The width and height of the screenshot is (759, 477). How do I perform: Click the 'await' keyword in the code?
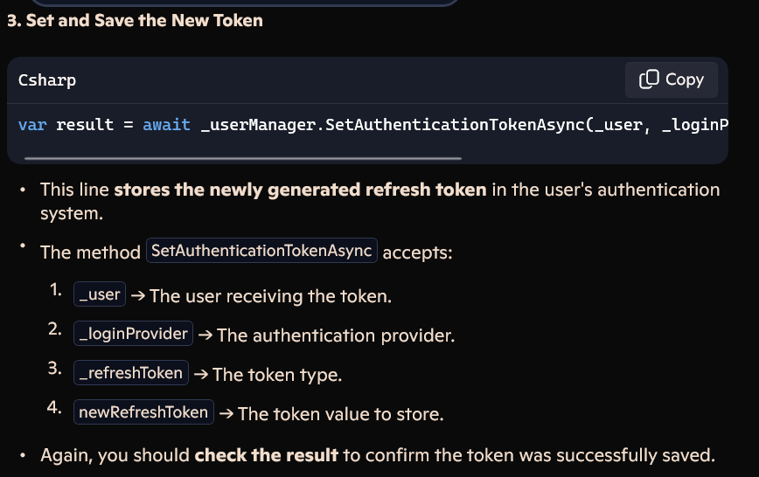pyautogui.click(x=166, y=125)
